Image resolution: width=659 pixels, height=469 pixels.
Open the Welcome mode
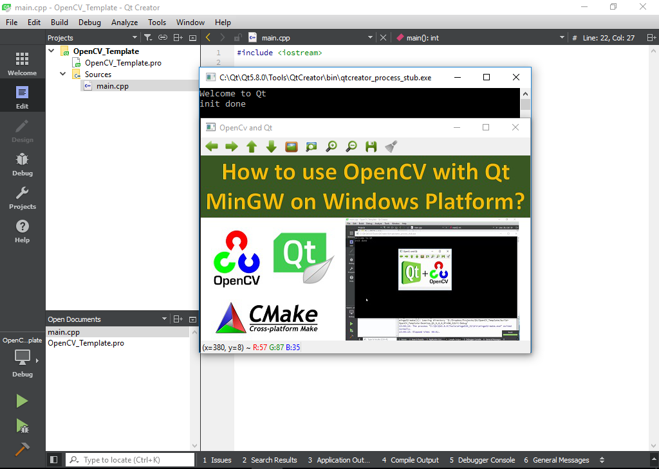tap(21, 62)
